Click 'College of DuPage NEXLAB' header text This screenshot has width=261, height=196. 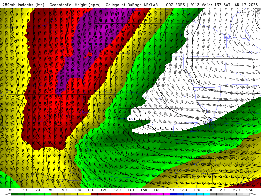pos(131,5)
